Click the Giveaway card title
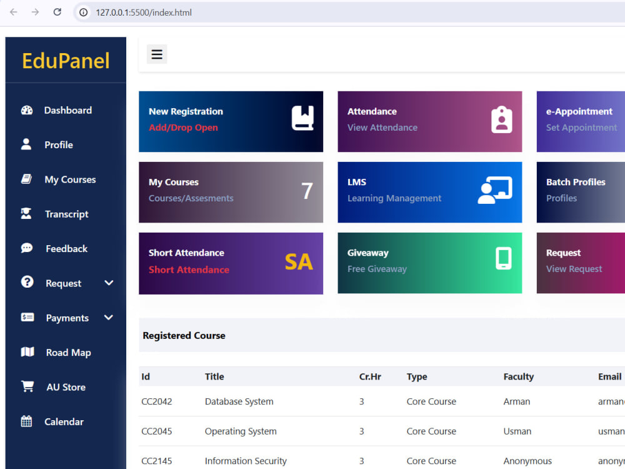 [368, 253]
